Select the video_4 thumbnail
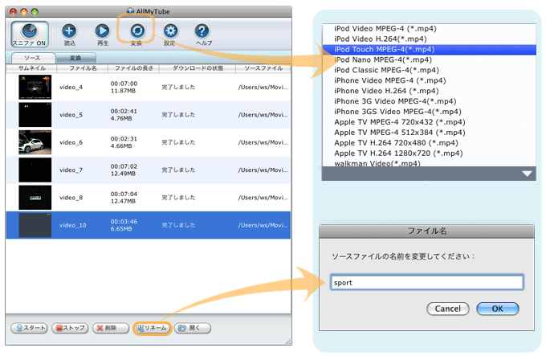This screenshot has height=356, width=546. (35, 87)
